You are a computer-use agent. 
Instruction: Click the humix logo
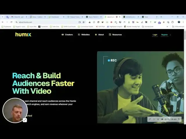[23, 34]
